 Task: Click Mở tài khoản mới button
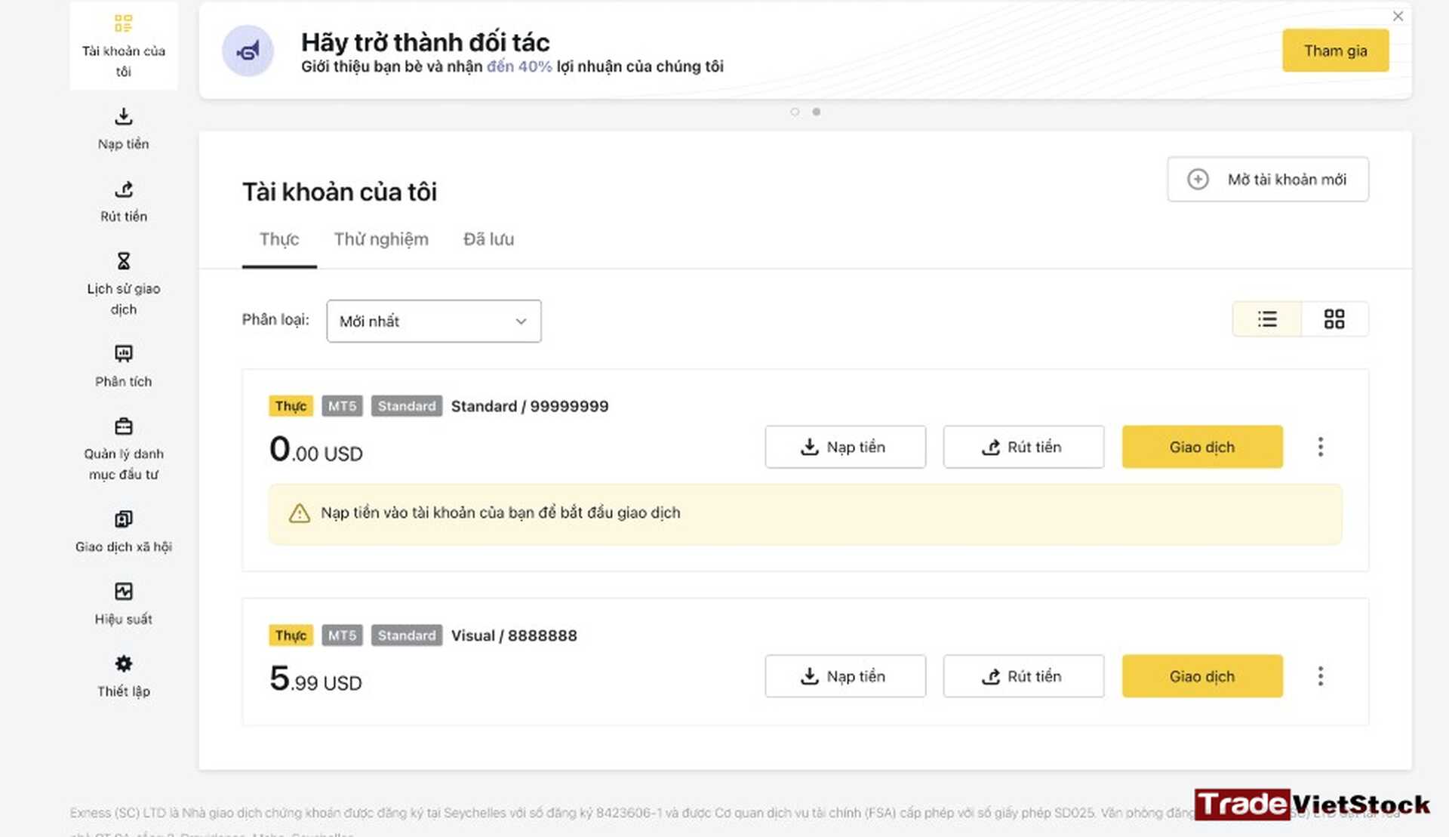click(x=1268, y=179)
